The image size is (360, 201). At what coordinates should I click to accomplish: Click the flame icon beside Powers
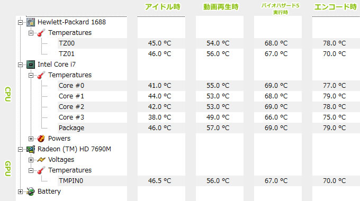click(41, 139)
